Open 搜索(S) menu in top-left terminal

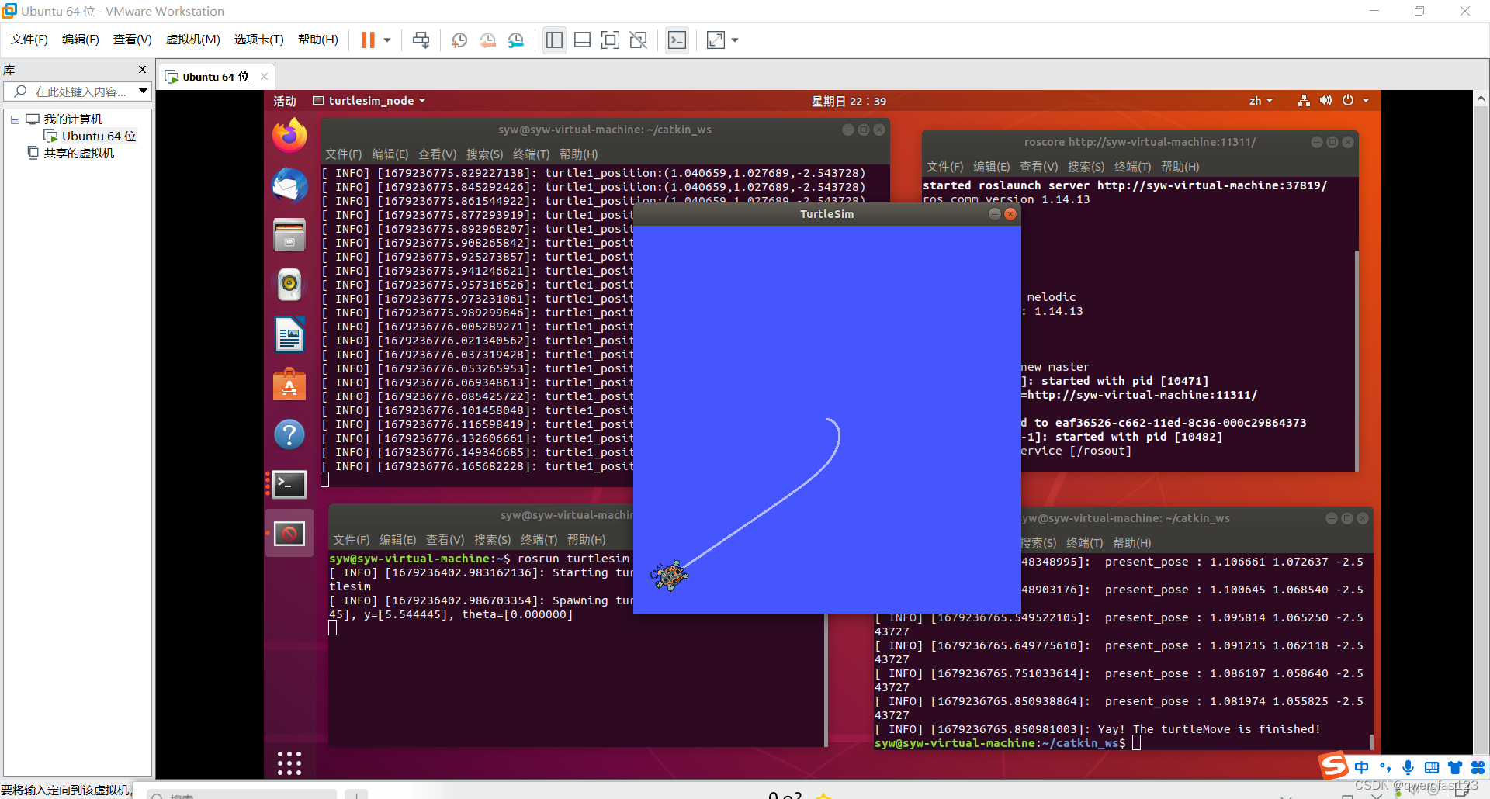click(484, 154)
